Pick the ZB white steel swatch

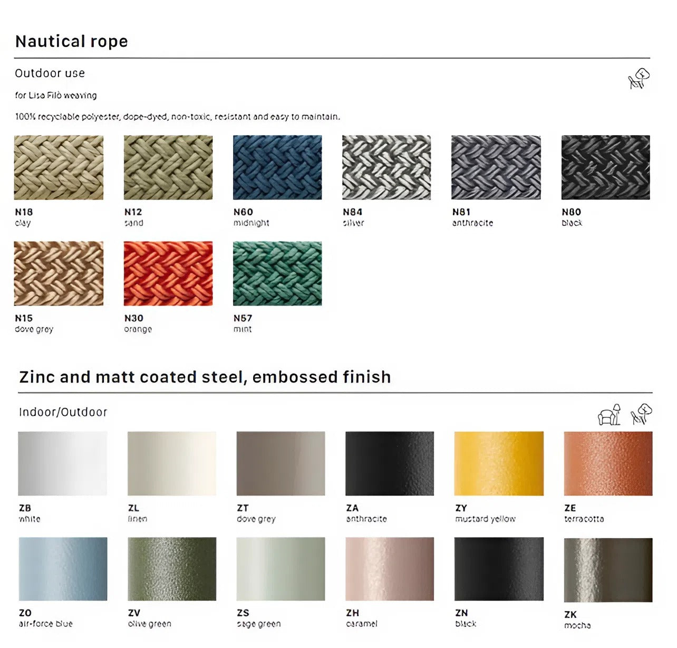63,463
